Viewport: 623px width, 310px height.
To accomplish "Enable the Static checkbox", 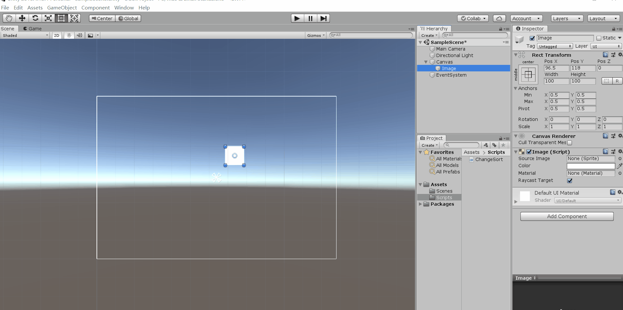I will pos(599,38).
